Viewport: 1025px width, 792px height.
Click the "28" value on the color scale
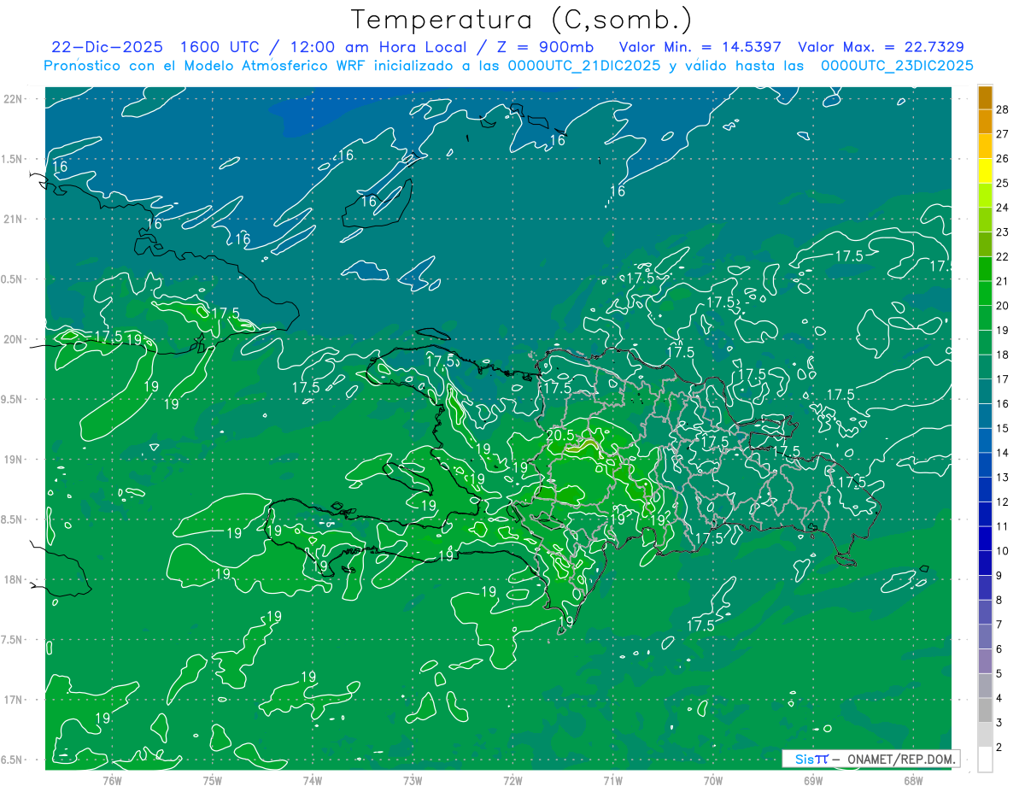click(x=1003, y=109)
